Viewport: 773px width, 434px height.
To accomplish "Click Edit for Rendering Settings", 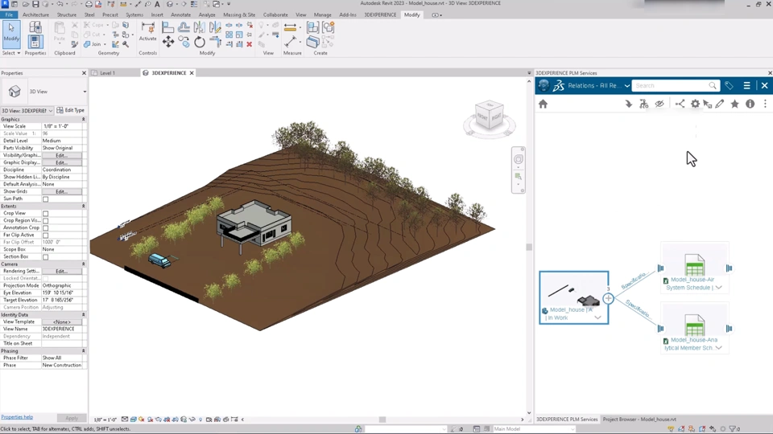I will tap(61, 271).
